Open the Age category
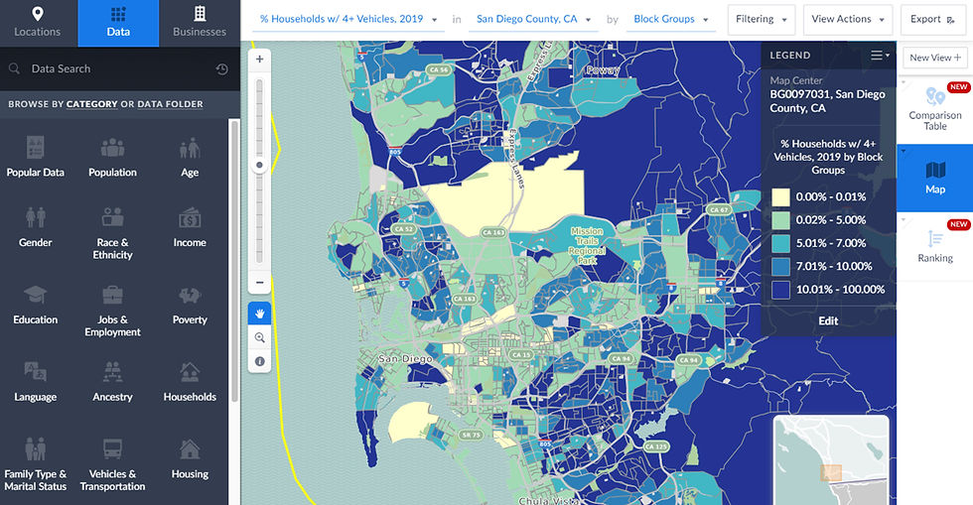The height and width of the screenshot is (505, 973). 190,157
